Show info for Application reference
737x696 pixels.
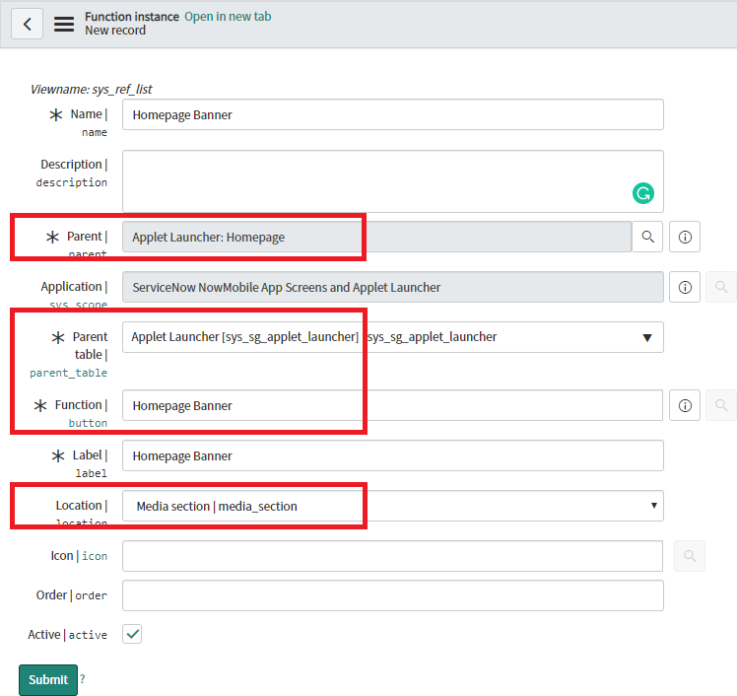click(685, 287)
